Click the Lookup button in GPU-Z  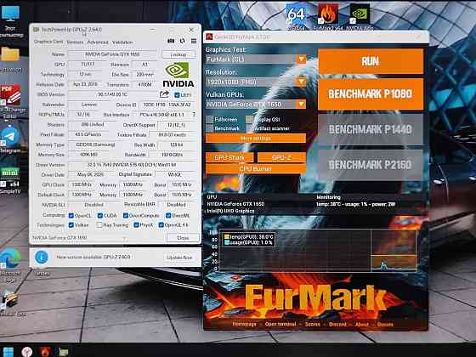178,54
